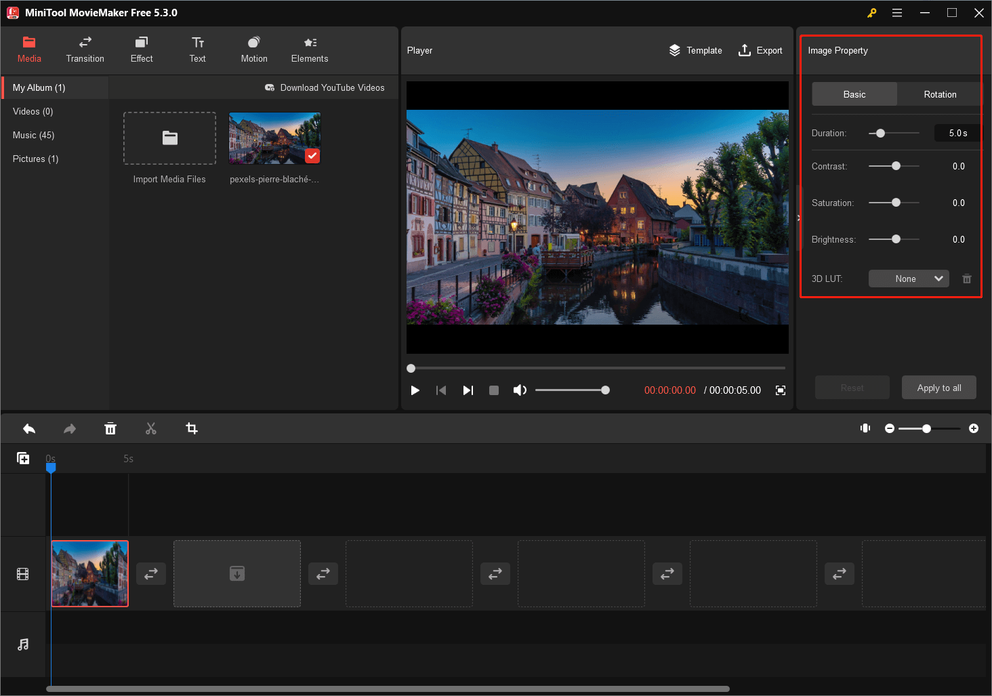Click Import Media Files box

coord(169,138)
